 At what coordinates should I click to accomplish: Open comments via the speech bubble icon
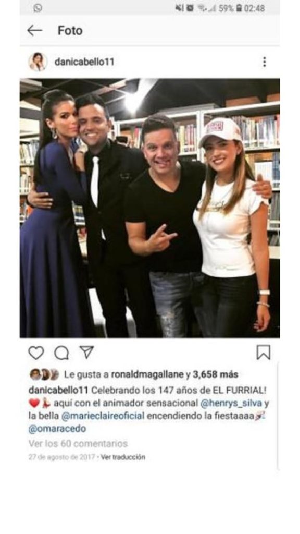click(61, 353)
